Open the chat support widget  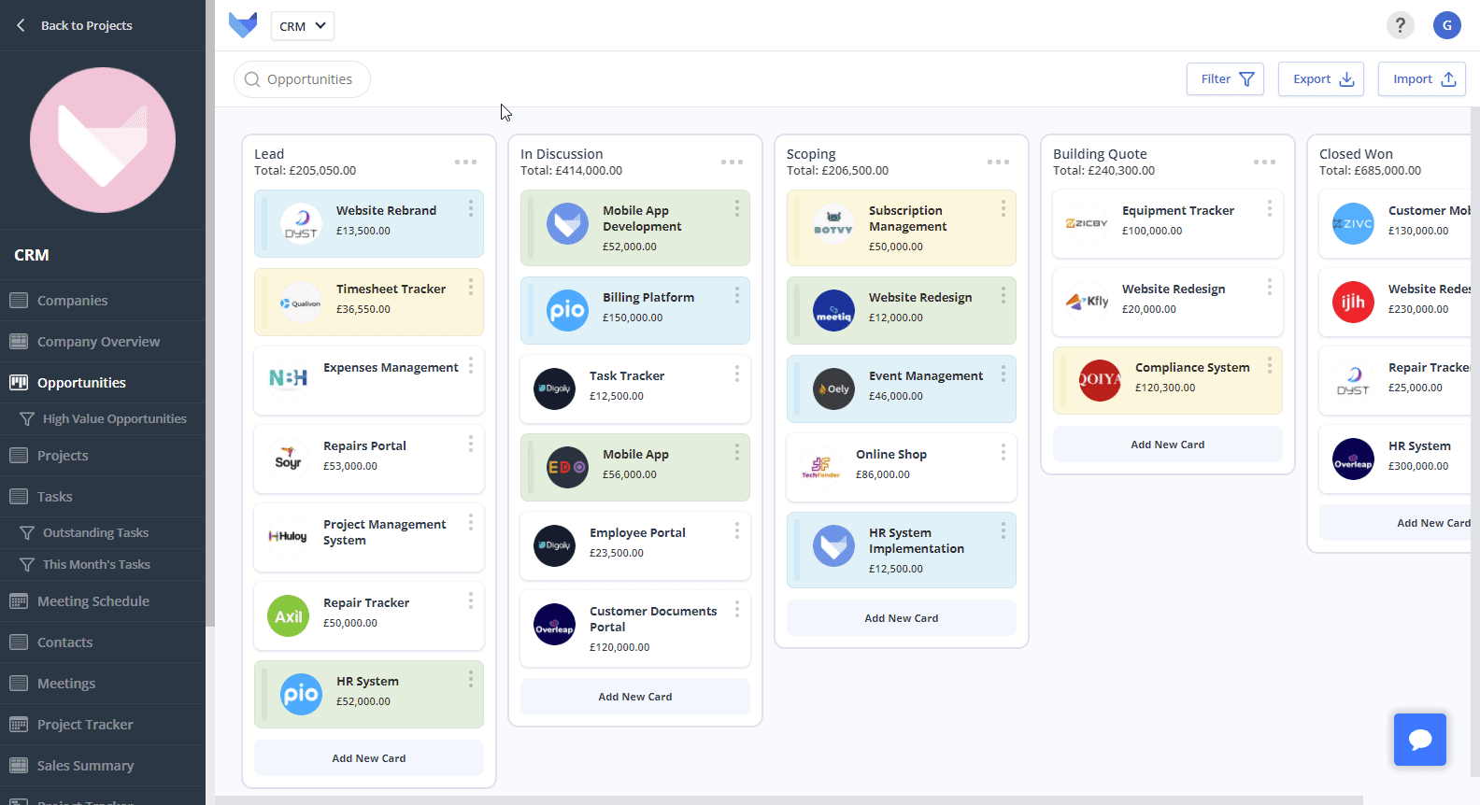pyautogui.click(x=1419, y=740)
